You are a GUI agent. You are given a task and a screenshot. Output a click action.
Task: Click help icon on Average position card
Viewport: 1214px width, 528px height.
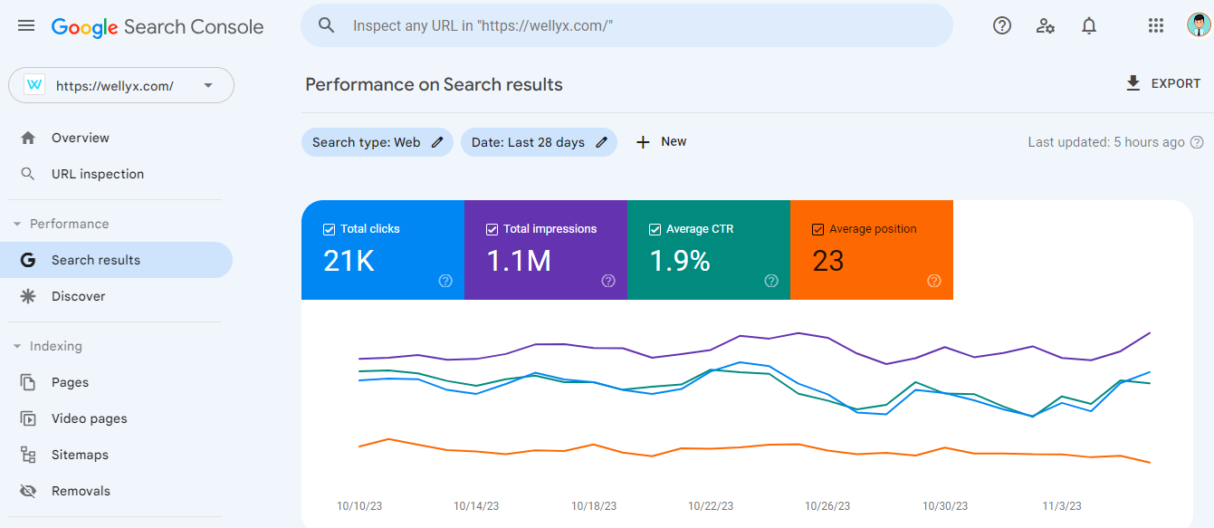[934, 281]
